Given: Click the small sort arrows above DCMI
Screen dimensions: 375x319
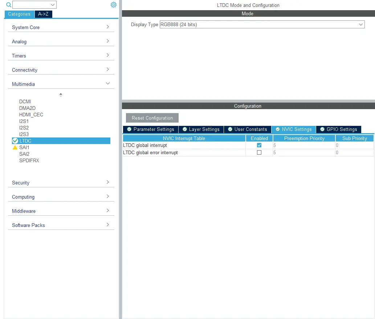Looking at the screenshot, I should (61, 95).
